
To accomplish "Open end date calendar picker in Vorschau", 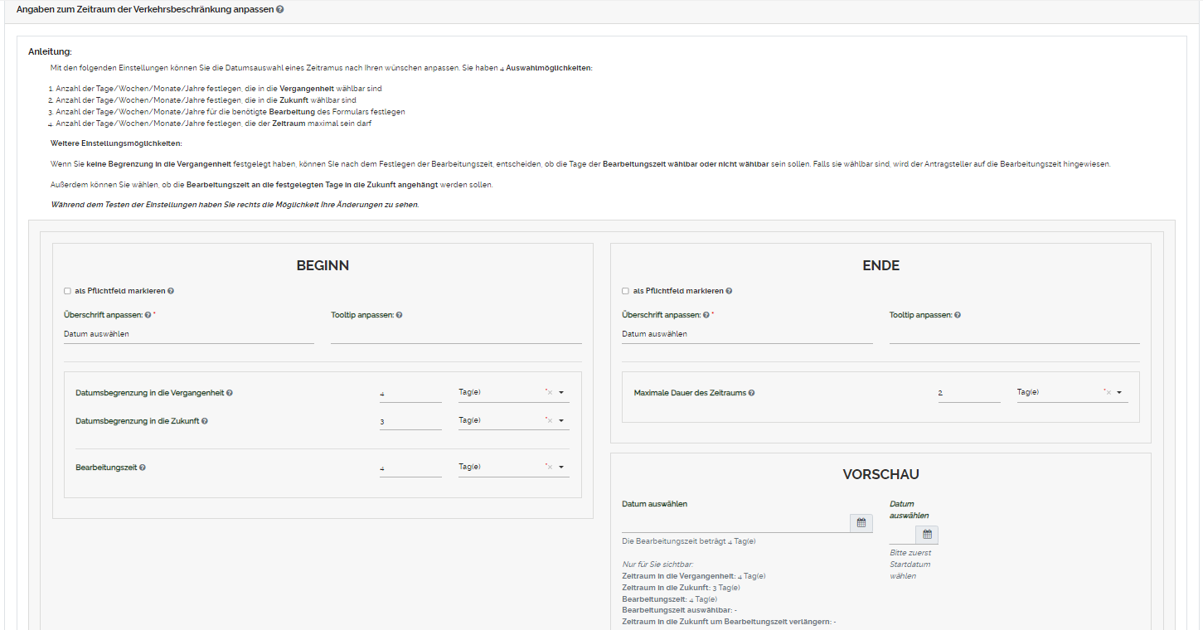I will (927, 535).
